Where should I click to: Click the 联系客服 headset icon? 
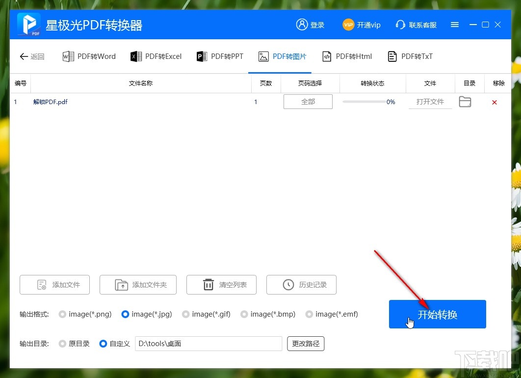coord(400,25)
